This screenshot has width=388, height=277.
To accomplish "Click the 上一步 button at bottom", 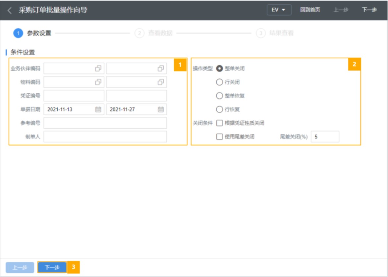I will point(20,268).
